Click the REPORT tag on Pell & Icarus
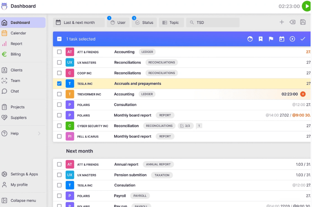Image resolution: width=312 pixels, height=207 pixels. point(165,136)
